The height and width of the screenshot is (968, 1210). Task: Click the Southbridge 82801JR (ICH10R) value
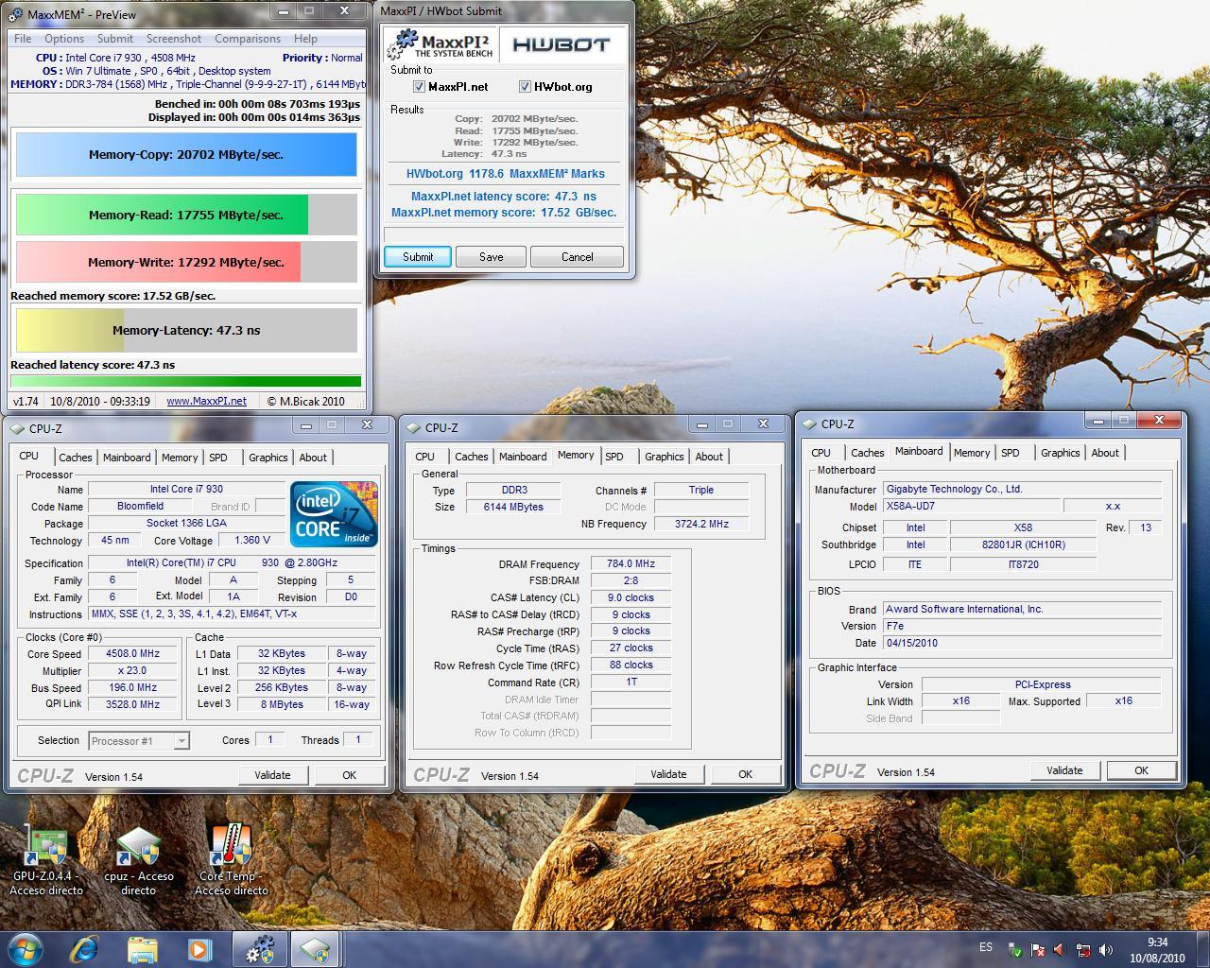click(1023, 545)
